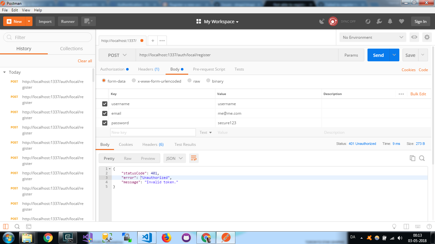
Task: Click the Runner button
Action: (68, 21)
